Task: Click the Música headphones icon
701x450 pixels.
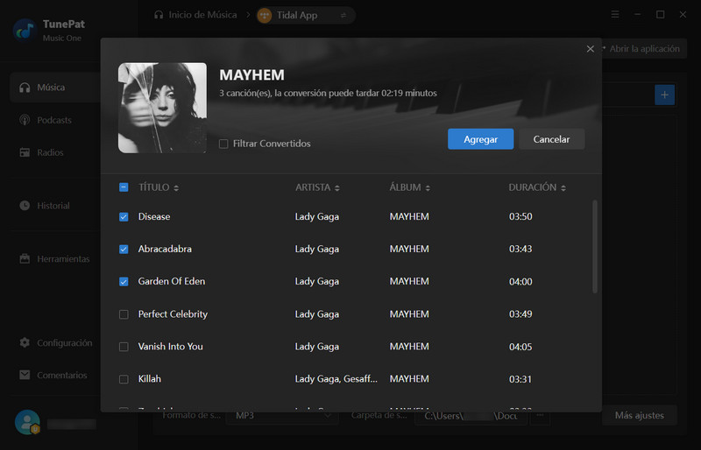Action: click(25, 88)
